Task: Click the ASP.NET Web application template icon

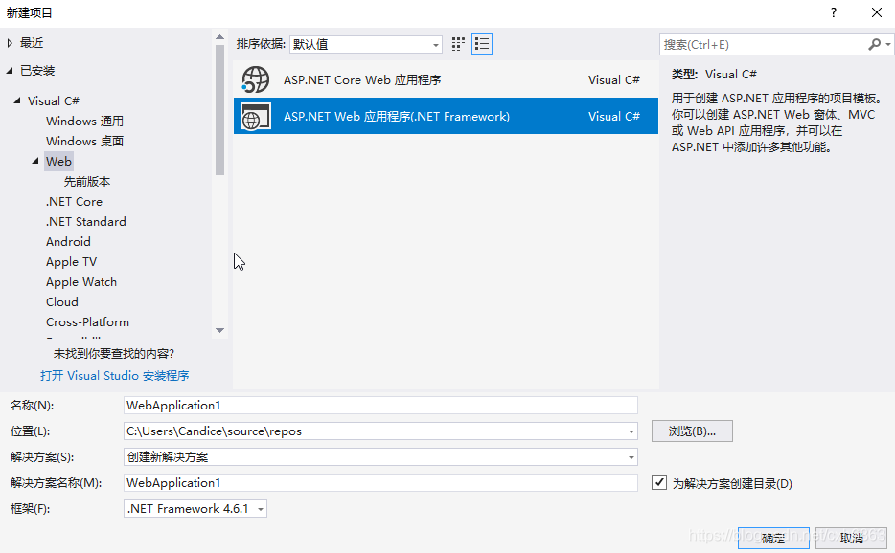Action: click(x=255, y=117)
